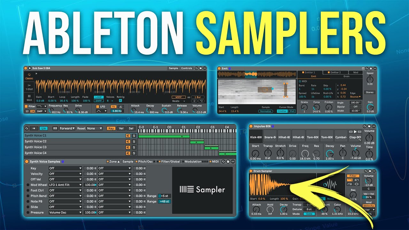
Task: Toggle the Synth Voice Samples device activator
Action: 27,162
